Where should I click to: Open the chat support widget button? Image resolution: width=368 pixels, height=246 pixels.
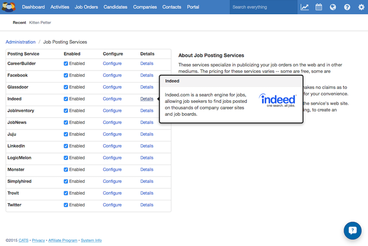353,231
